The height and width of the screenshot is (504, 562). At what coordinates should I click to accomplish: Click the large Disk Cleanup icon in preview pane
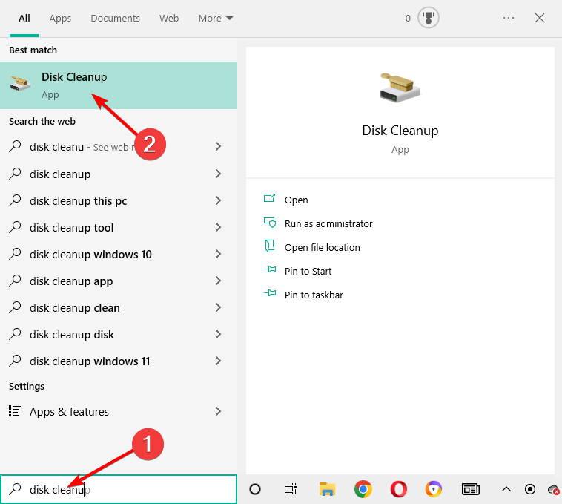(x=400, y=87)
